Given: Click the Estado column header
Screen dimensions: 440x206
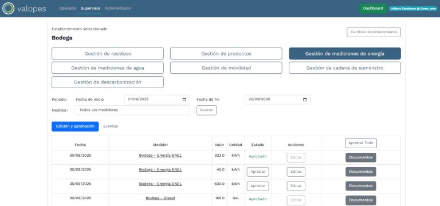Looking at the screenshot, I should pos(258,145).
